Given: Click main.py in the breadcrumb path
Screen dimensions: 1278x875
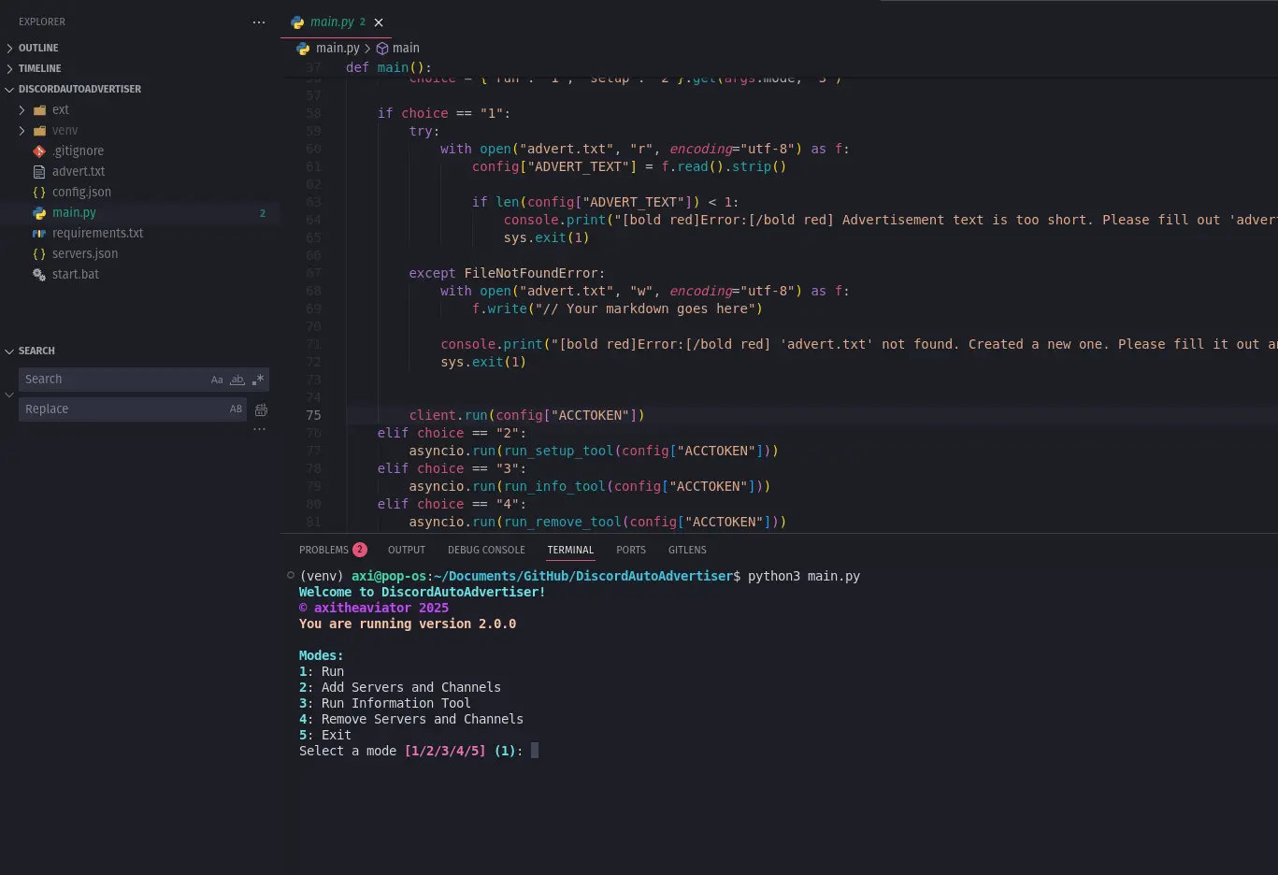Looking at the screenshot, I should coord(337,49).
